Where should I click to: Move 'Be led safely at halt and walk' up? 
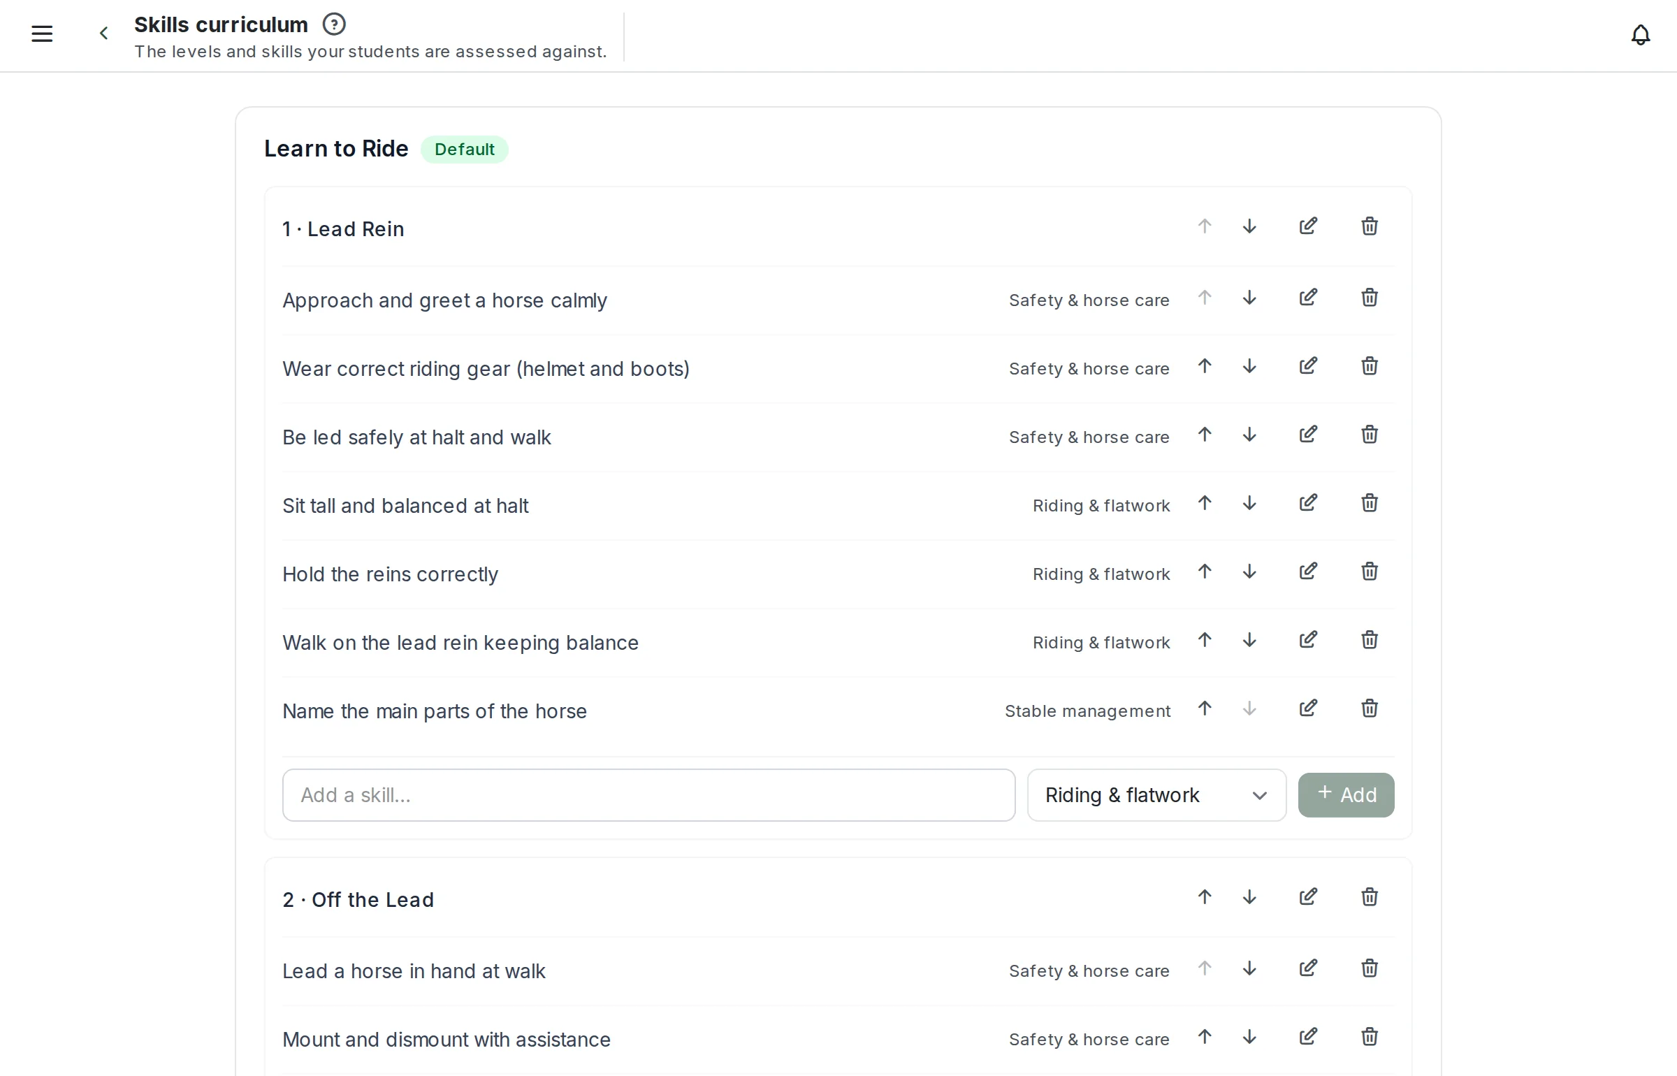point(1205,435)
